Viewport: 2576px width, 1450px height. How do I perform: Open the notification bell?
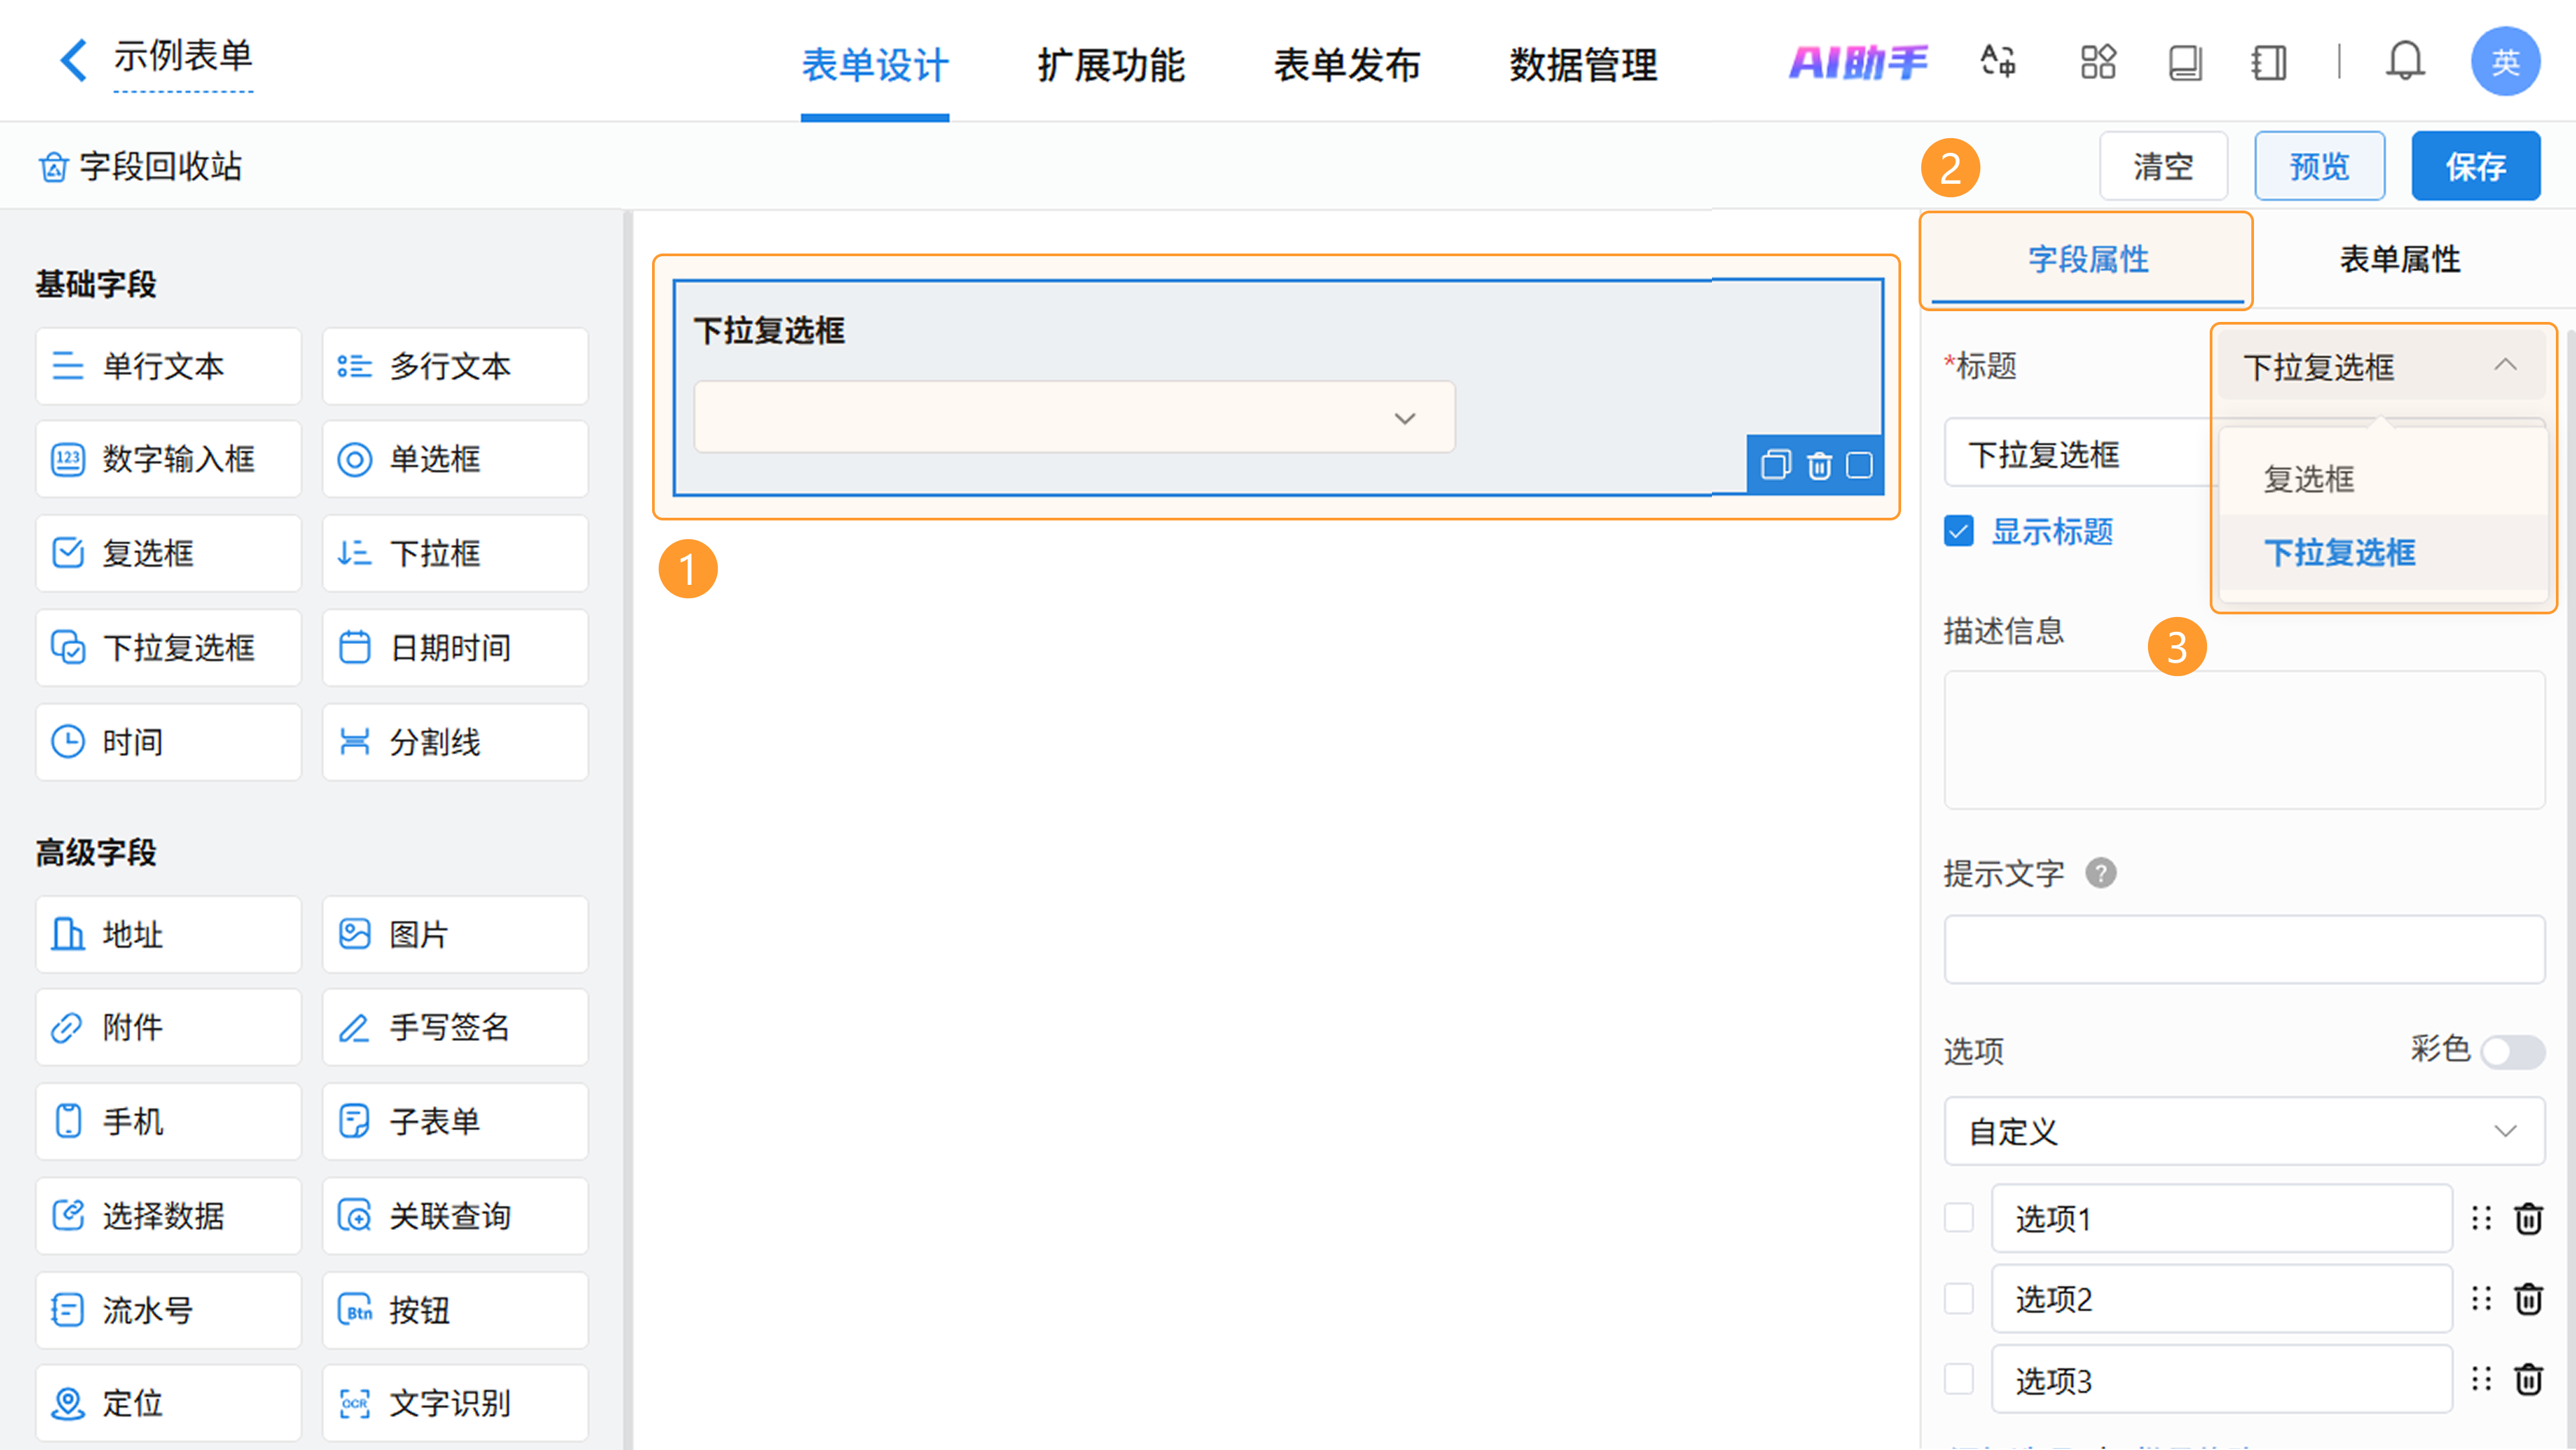pyautogui.click(x=2404, y=62)
